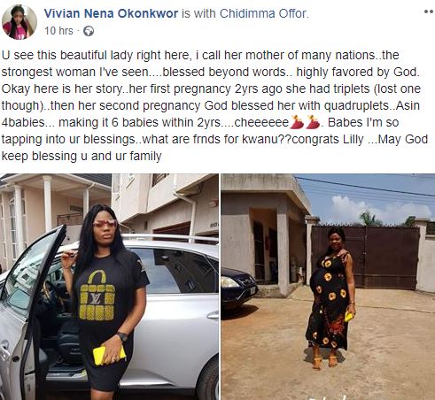This screenshot has height=400, width=435.
Task: Click the second dancing woman emoji
Action: (x=313, y=122)
